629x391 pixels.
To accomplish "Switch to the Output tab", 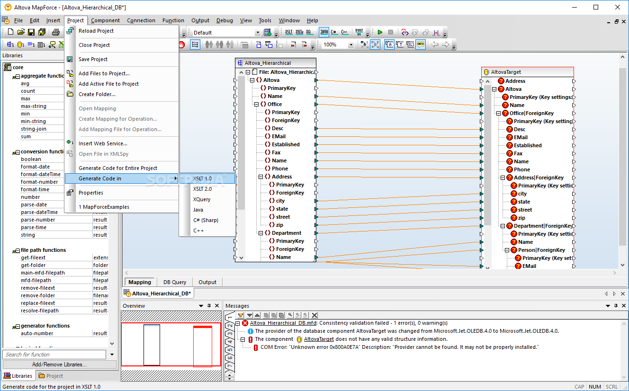I will [x=207, y=282].
